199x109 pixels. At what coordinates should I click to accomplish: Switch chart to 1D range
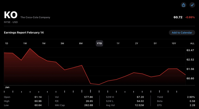tap(6, 43)
